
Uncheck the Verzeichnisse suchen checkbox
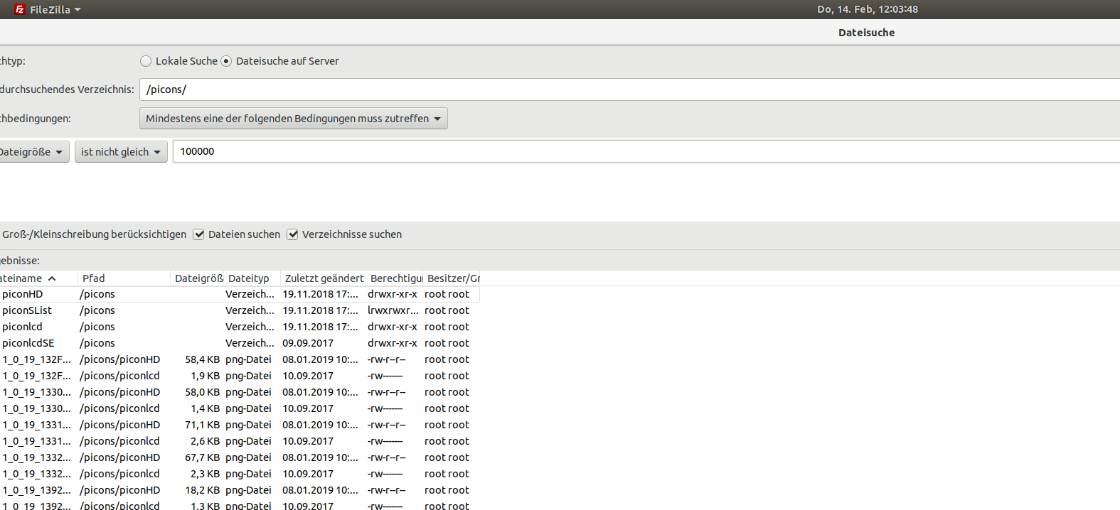click(292, 234)
